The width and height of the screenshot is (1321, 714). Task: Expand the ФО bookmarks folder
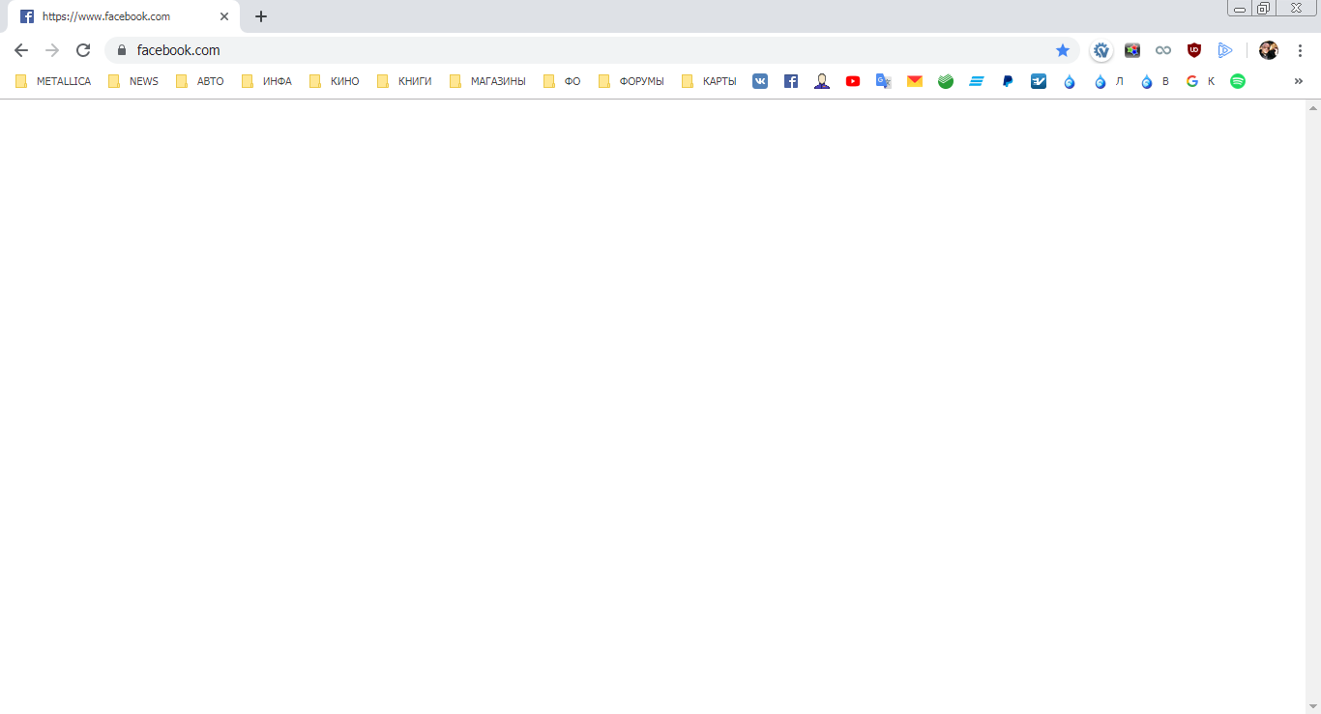point(562,81)
